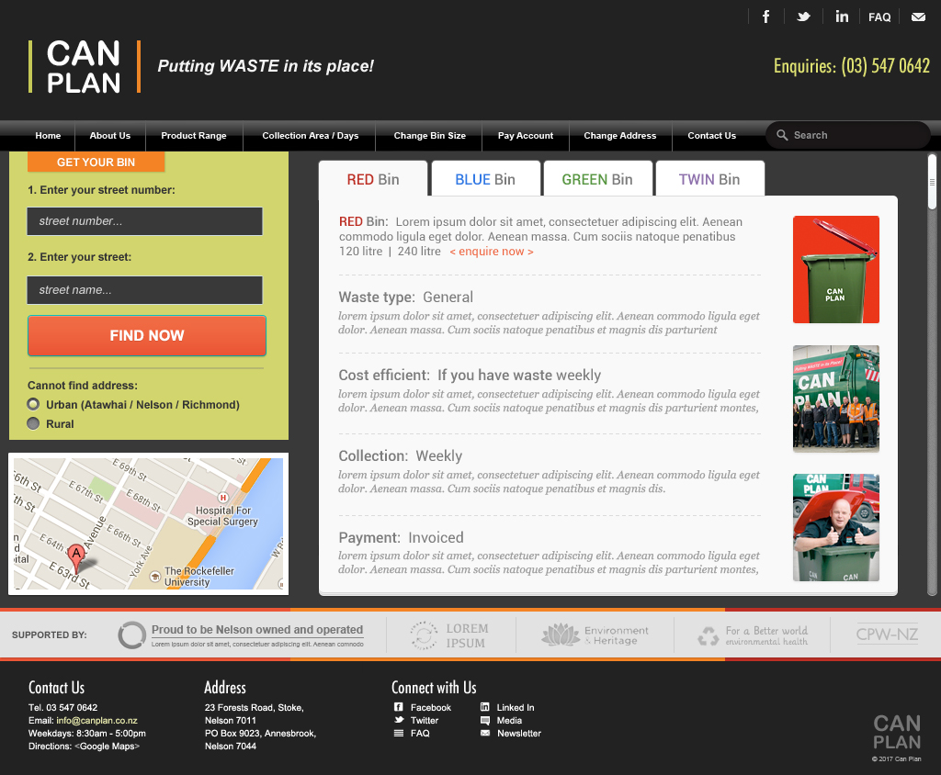
Task: Open the team and truck photo thumbnail
Action: point(836,399)
